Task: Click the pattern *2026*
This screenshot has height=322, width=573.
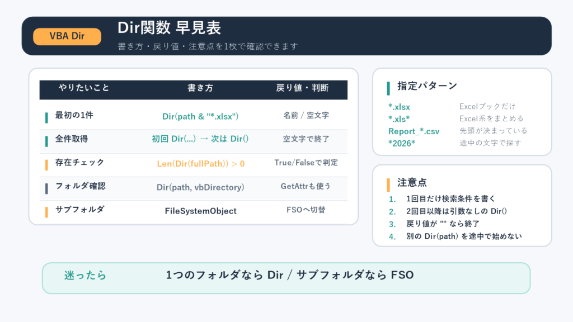Action: coord(402,143)
